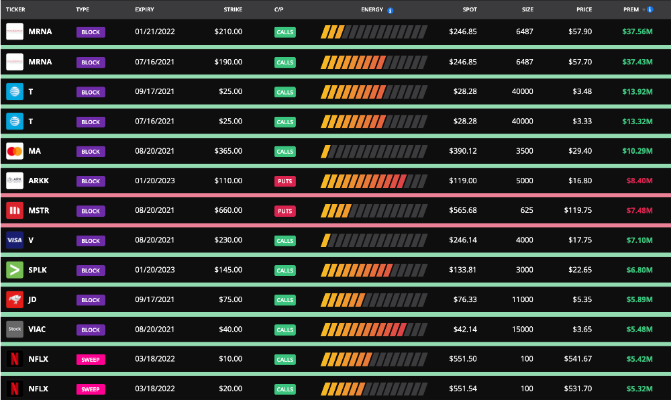Click the MicroStrategy logo in MSTR row
The width and height of the screenshot is (671, 400).
pos(15,211)
